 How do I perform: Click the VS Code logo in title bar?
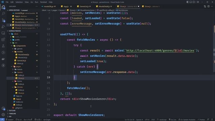[x=2, y=2]
